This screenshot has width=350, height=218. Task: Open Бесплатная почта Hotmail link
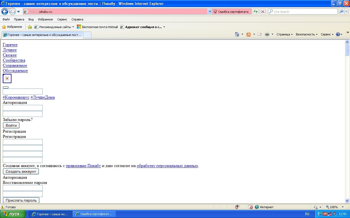[97, 27]
